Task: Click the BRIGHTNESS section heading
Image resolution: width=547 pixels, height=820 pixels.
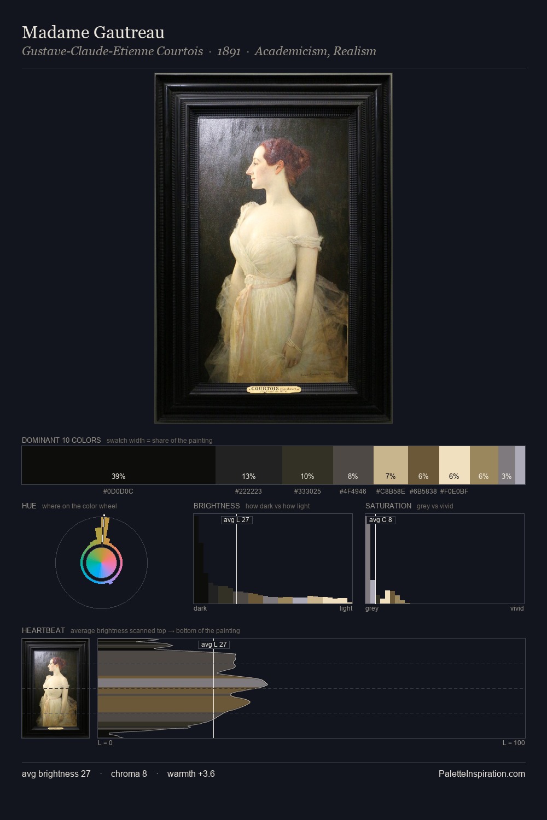Action: 217,506
